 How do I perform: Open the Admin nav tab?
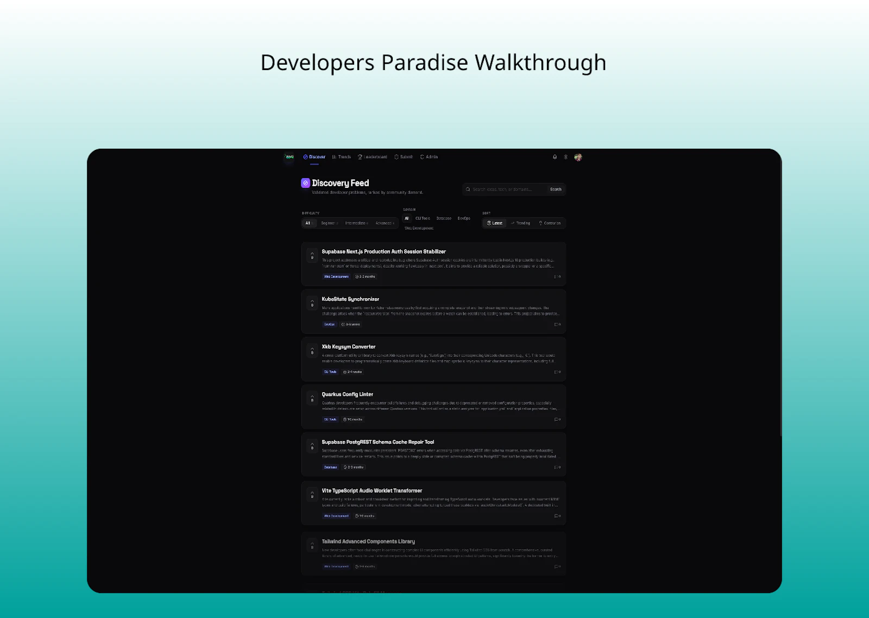coord(429,157)
